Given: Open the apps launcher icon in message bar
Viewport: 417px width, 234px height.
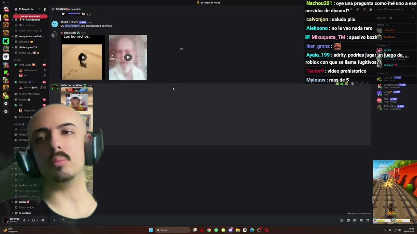Looking at the screenshot, I should point(368,220).
